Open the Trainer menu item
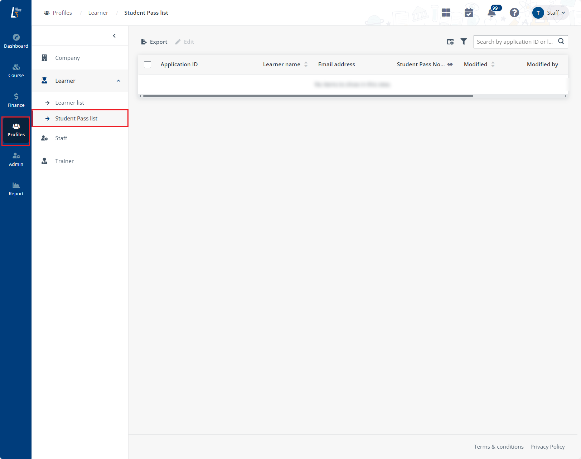This screenshot has height=459, width=581. point(64,161)
